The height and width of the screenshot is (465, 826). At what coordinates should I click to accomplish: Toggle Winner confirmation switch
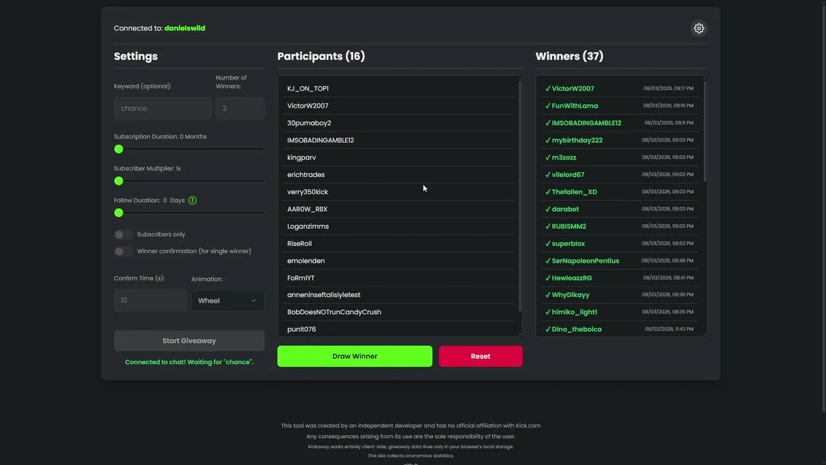coord(123,251)
